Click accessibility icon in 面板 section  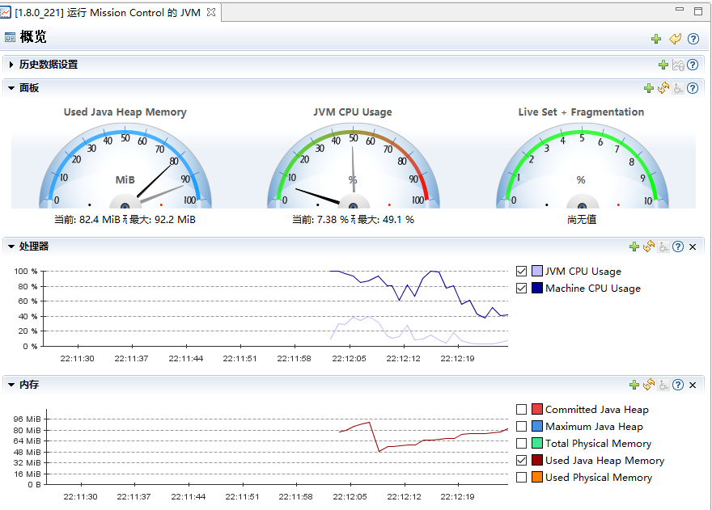tap(678, 88)
